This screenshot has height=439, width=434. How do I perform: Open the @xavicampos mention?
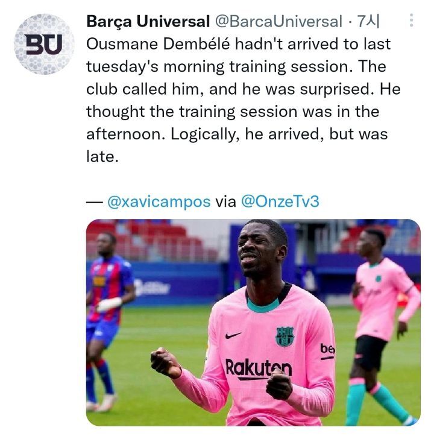click(x=159, y=201)
